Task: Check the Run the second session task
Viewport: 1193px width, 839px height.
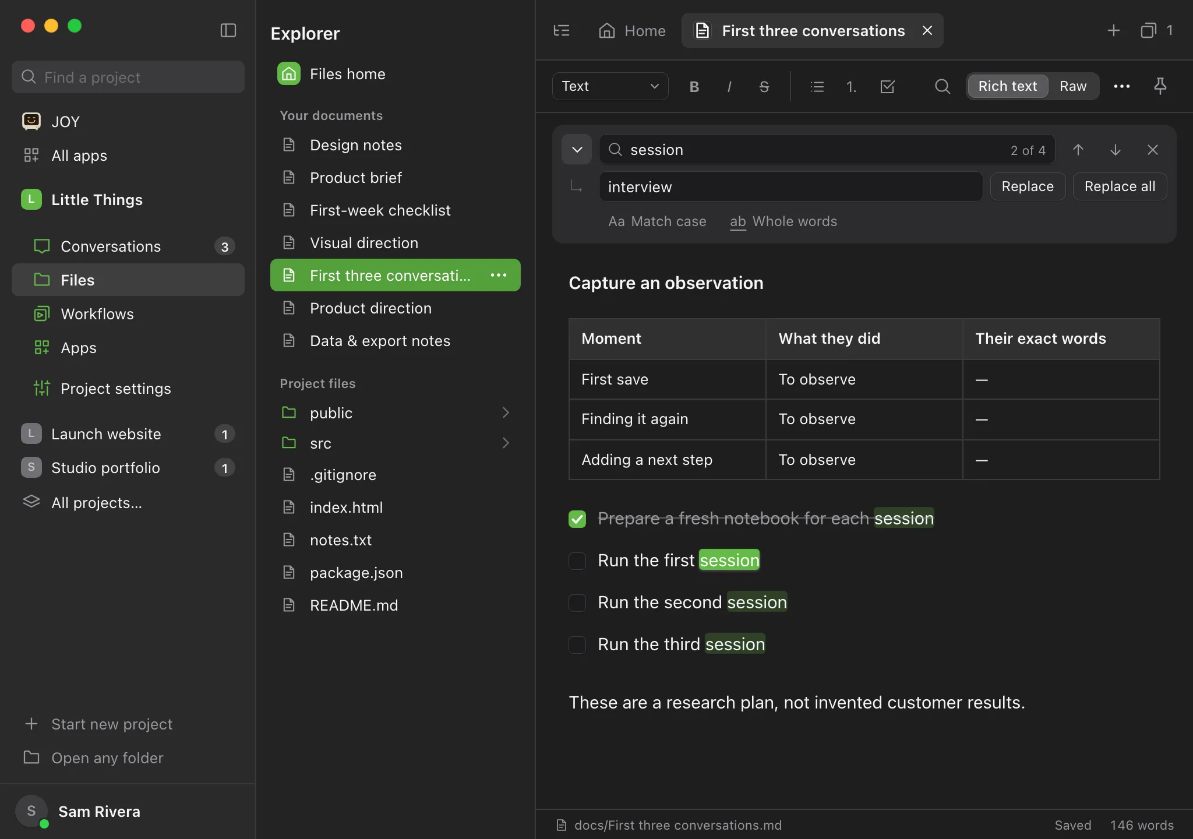Action: (x=577, y=602)
